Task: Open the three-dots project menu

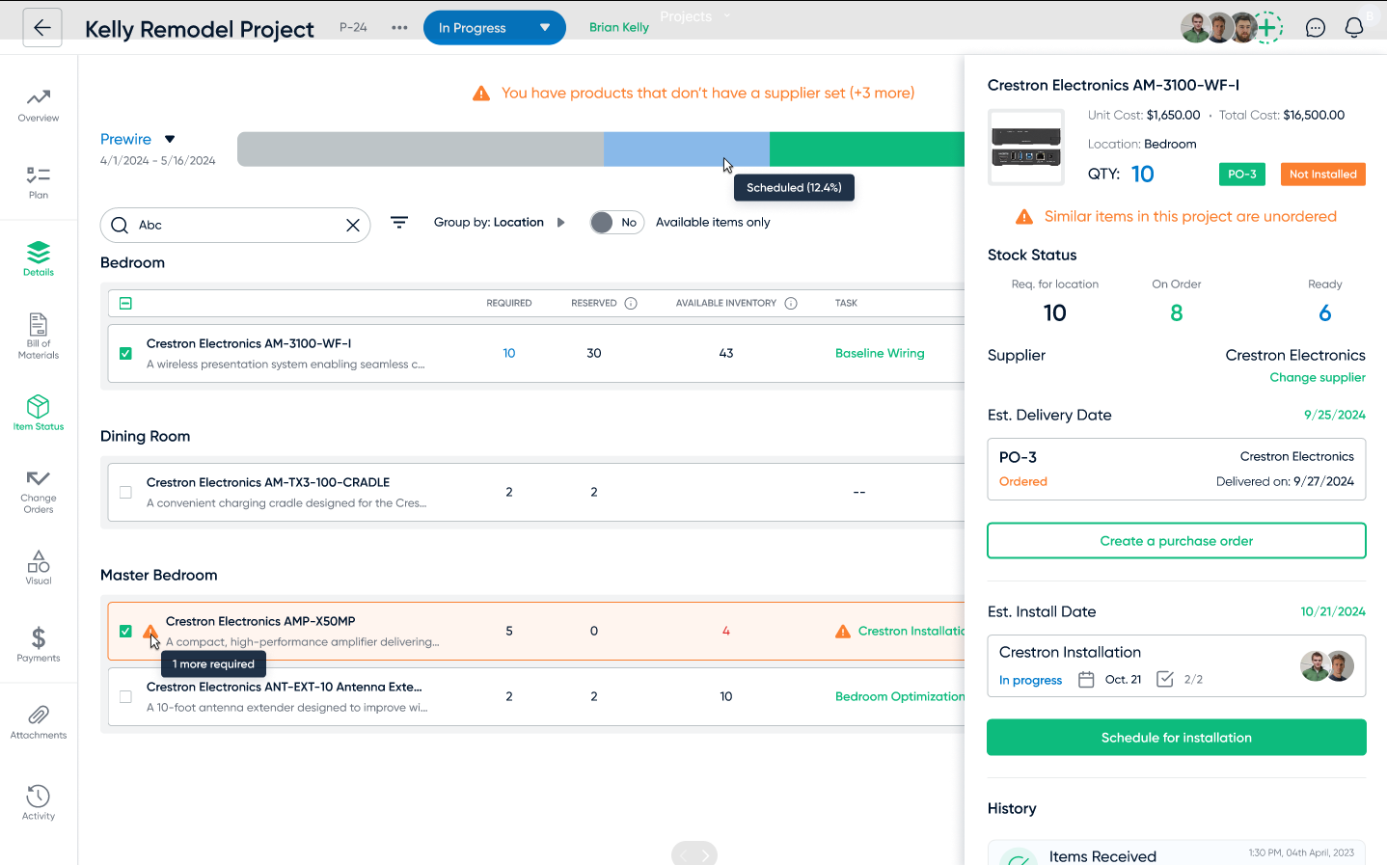Action: pyautogui.click(x=399, y=28)
